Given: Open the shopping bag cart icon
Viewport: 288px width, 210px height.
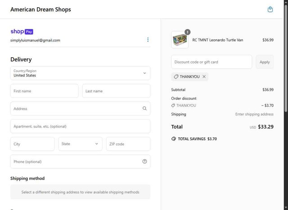Looking at the screenshot, I should [x=270, y=9].
